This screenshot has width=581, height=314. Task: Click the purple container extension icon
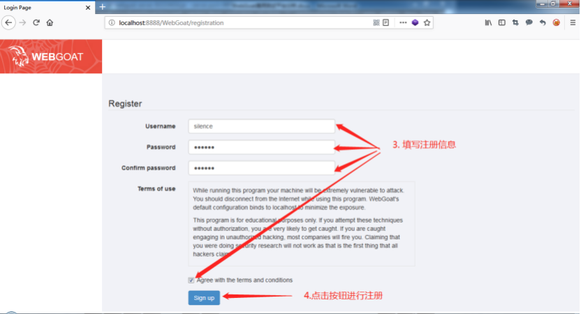pos(415,22)
